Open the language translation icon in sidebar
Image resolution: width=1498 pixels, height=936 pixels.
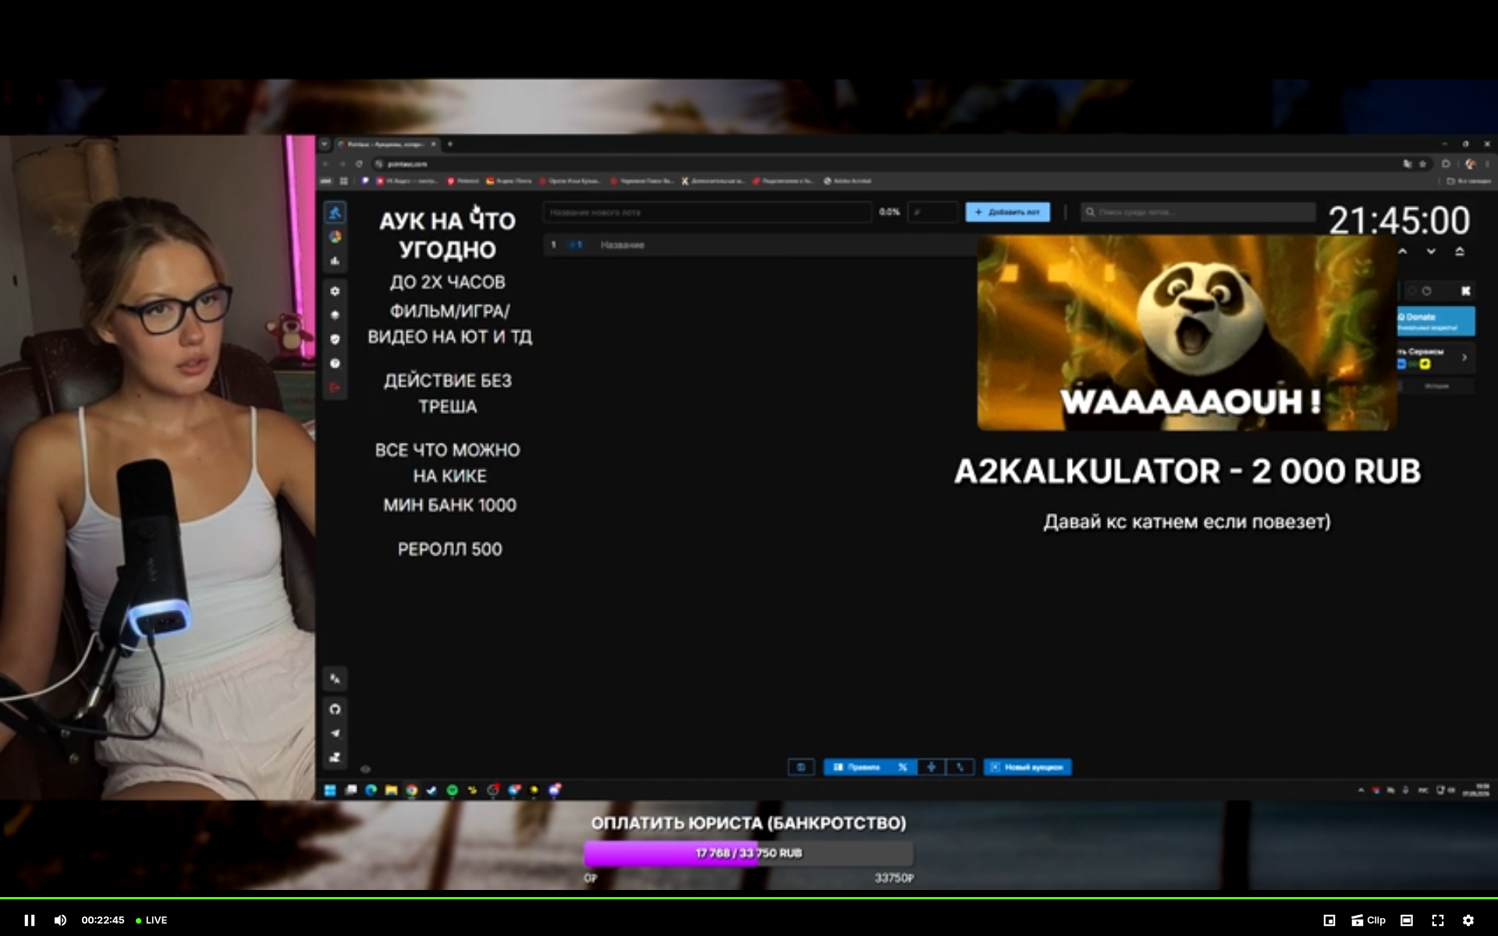click(335, 679)
